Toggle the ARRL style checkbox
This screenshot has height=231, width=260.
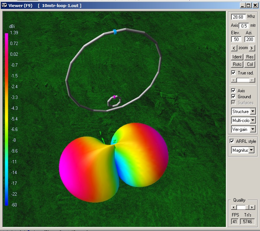coord(232,141)
